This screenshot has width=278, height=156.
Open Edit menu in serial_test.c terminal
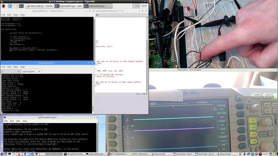point(9,15)
